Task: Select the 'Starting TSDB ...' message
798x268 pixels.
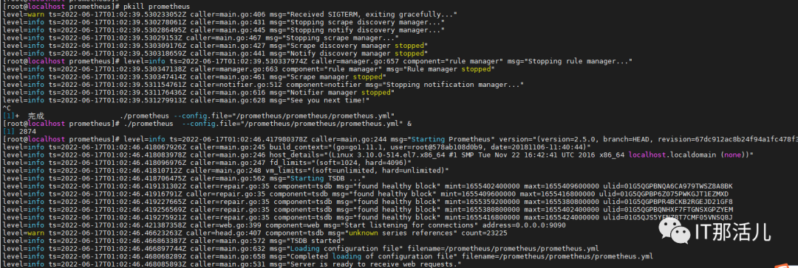Action: (x=327, y=178)
